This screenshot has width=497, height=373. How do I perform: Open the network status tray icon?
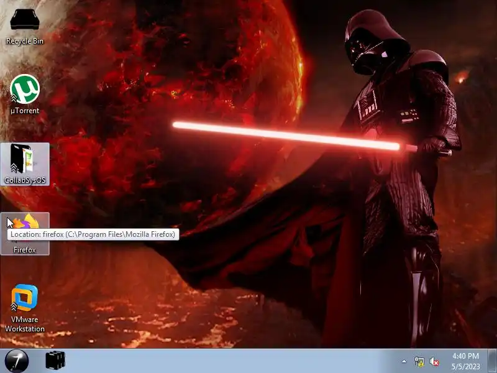(419, 362)
